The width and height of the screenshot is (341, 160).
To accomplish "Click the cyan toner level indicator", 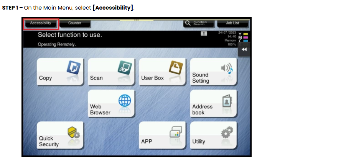I will [x=245, y=41].
